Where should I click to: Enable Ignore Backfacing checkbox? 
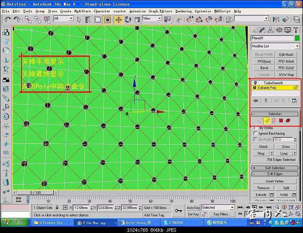click(256, 134)
